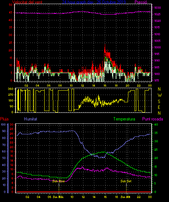The height and width of the screenshot is (202, 169).
Task: Click the flat red rain line at zero
Action: [x=83, y=192]
